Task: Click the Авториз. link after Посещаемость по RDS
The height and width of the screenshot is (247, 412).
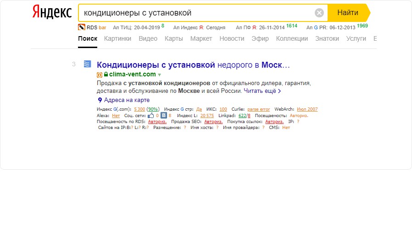Action: click(x=157, y=122)
